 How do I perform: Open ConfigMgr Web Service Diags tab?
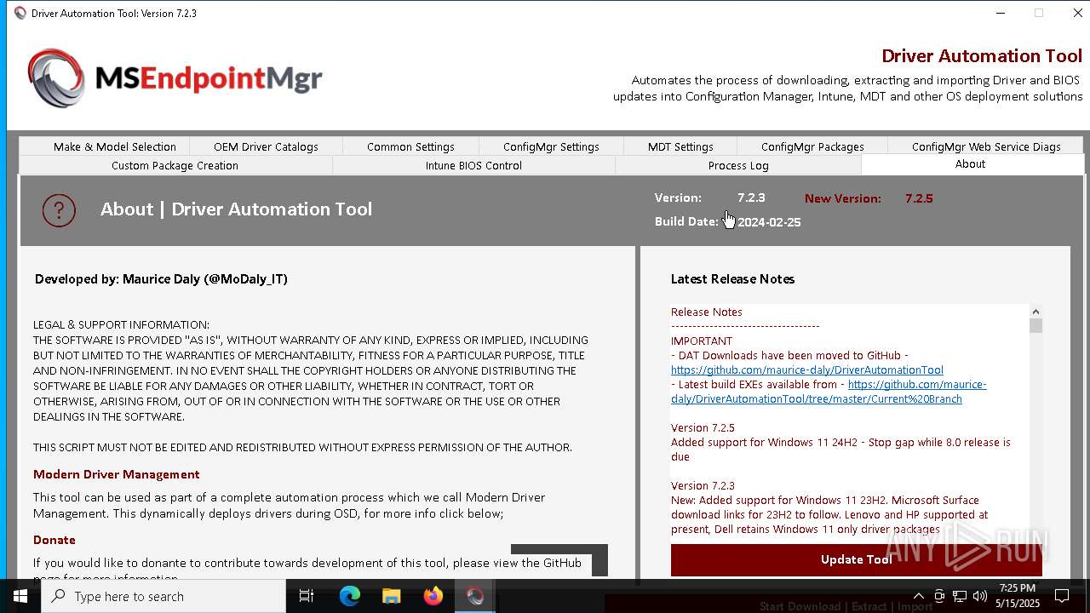pos(986,146)
